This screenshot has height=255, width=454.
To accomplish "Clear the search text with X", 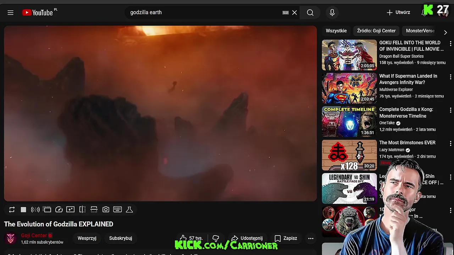I will (x=294, y=12).
